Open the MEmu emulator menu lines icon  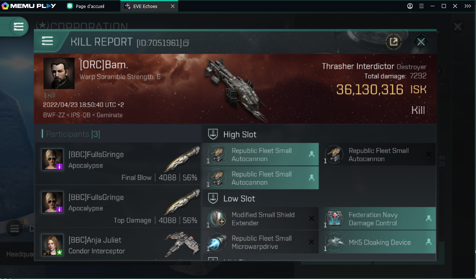point(421,6)
